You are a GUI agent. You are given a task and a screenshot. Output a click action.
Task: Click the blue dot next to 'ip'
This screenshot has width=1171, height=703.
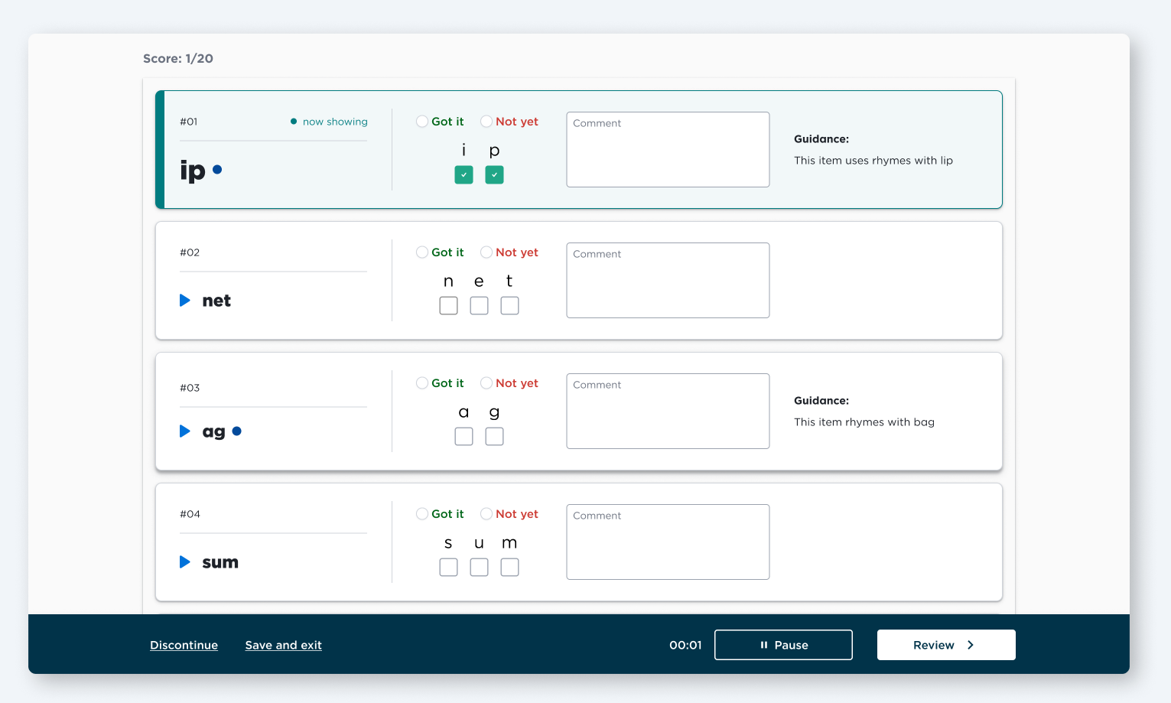217,170
